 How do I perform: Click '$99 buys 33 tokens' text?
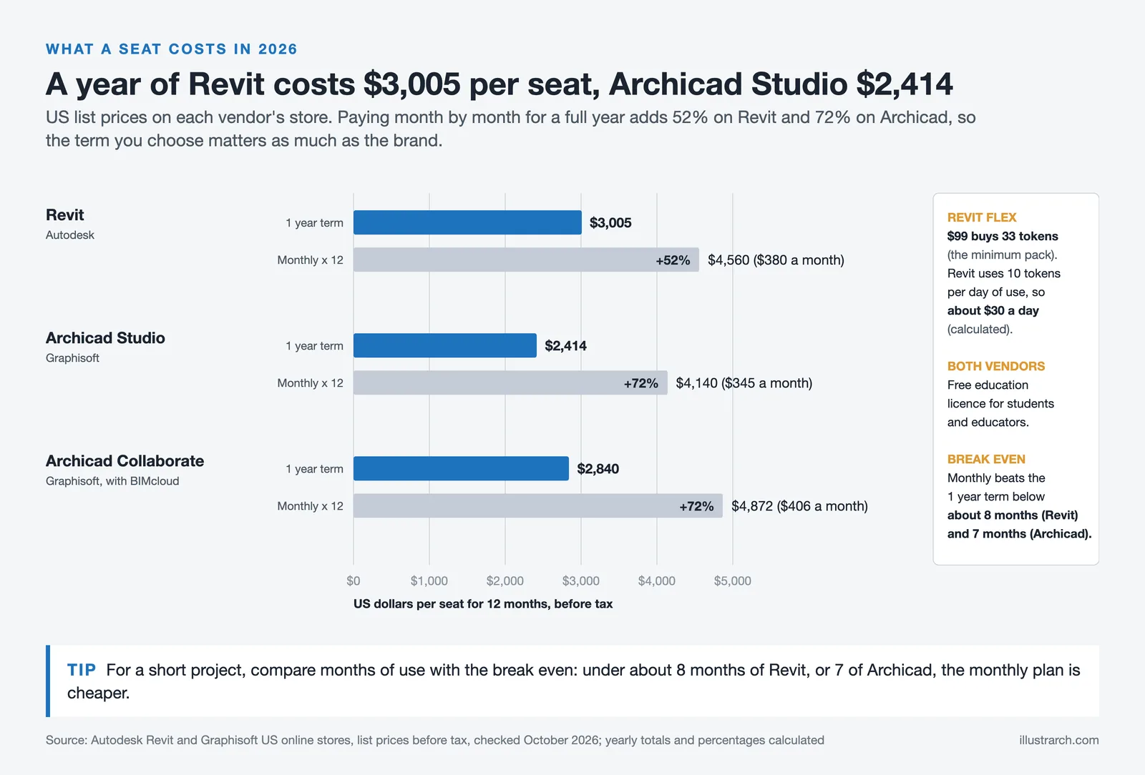pos(1002,236)
